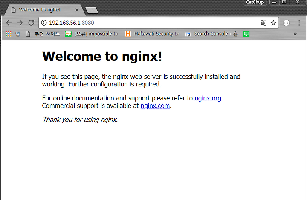307x200 pixels.
Task: Follow the nginx.org link
Action: click(208, 98)
